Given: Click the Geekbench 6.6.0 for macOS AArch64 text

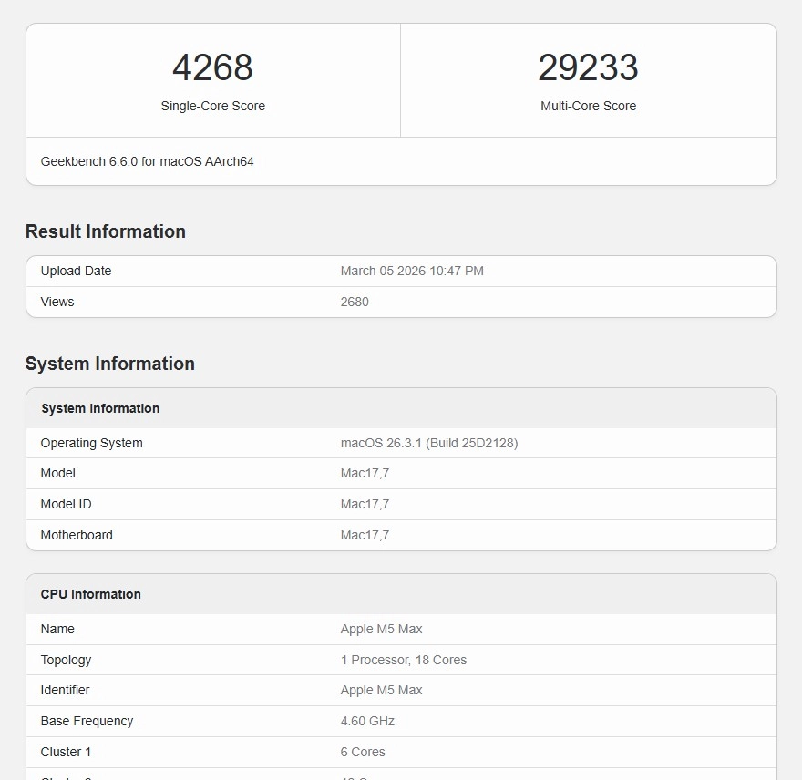Looking at the screenshot, I should 147,161.
